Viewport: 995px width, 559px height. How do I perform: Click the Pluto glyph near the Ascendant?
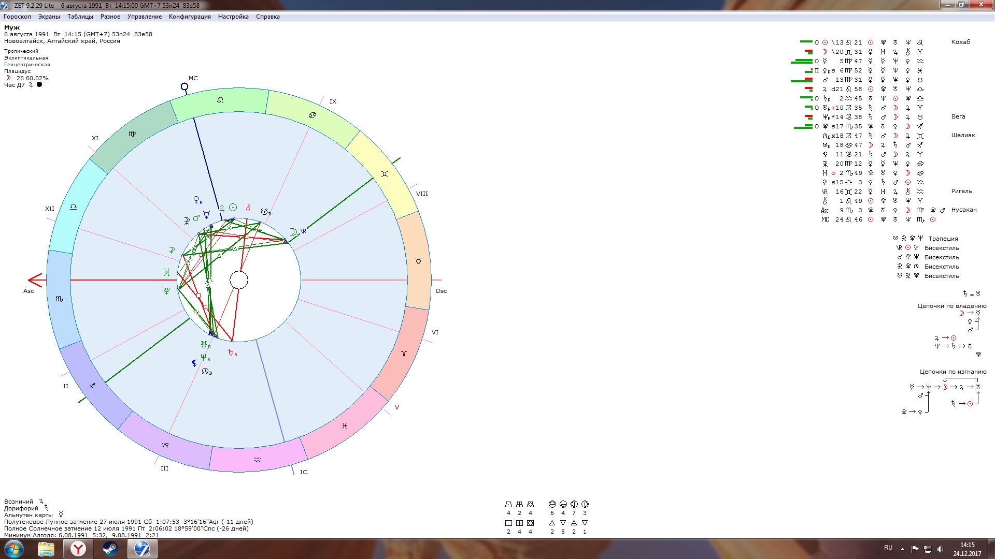coord(166,291)
